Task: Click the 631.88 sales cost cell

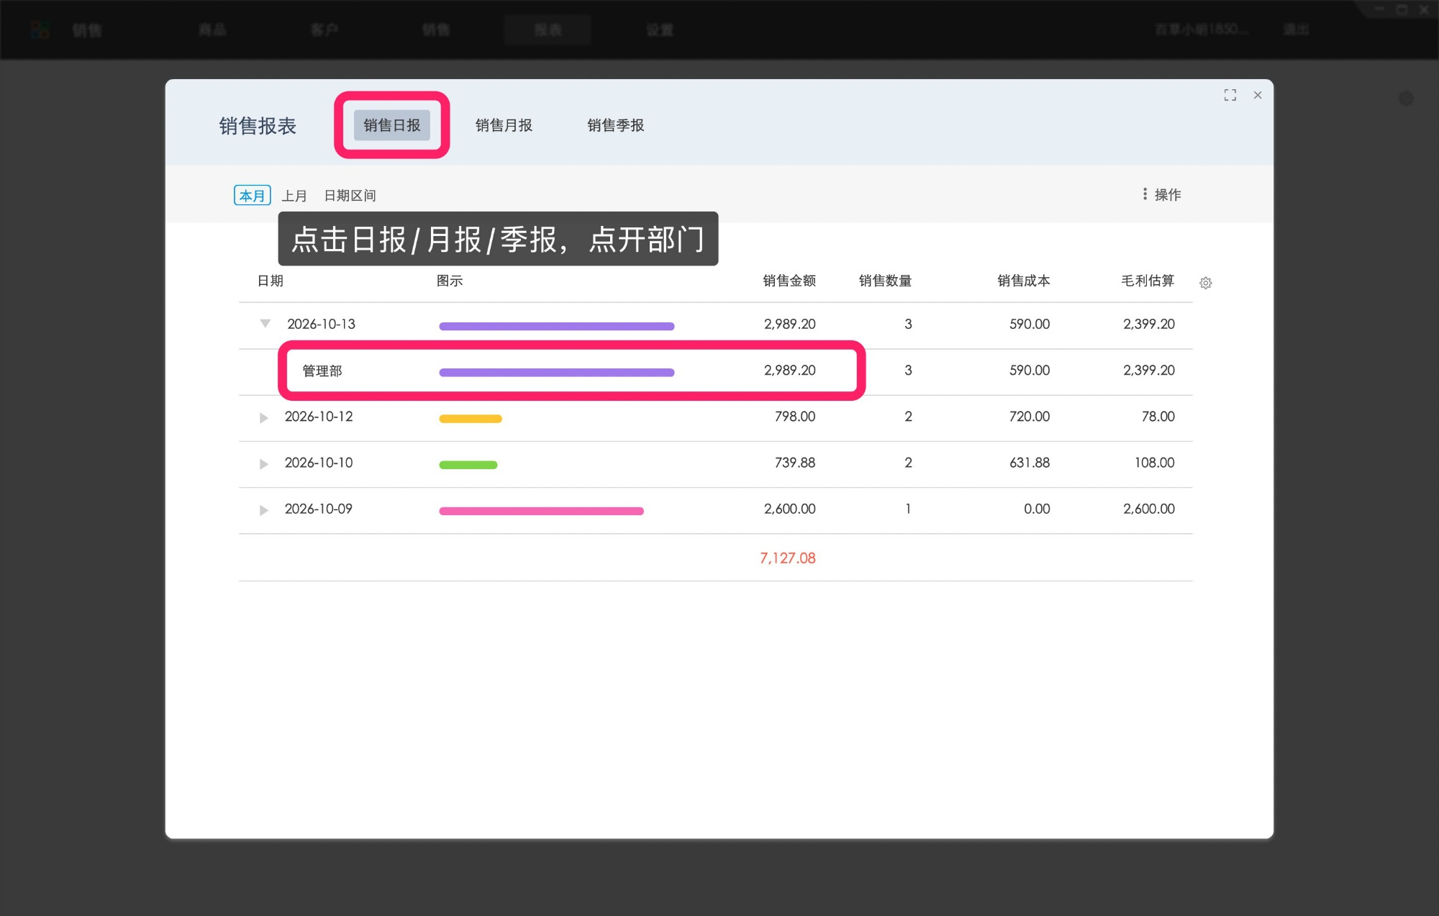Action: (x=1030, y=463)
